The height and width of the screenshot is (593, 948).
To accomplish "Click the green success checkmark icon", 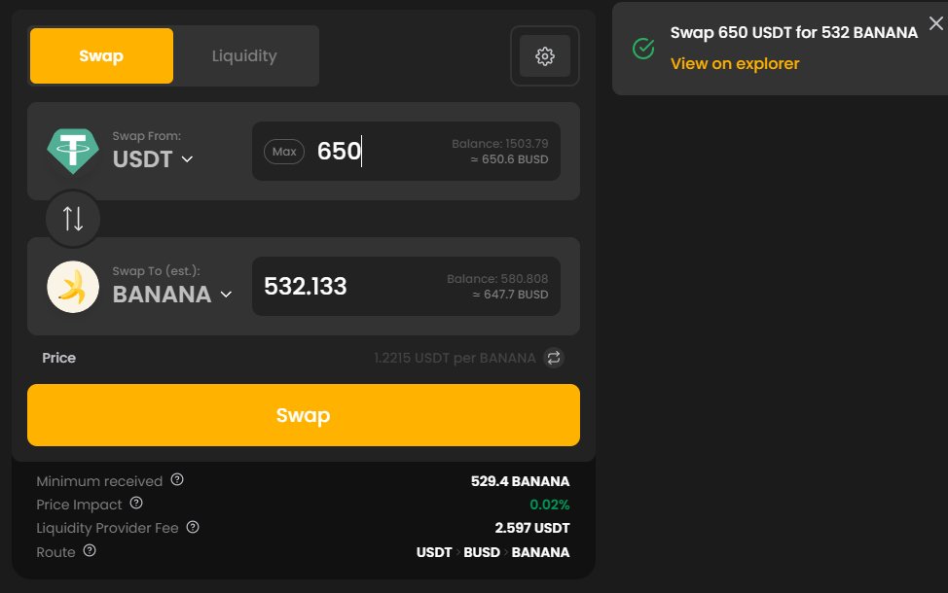I will (x=643, y=49).
